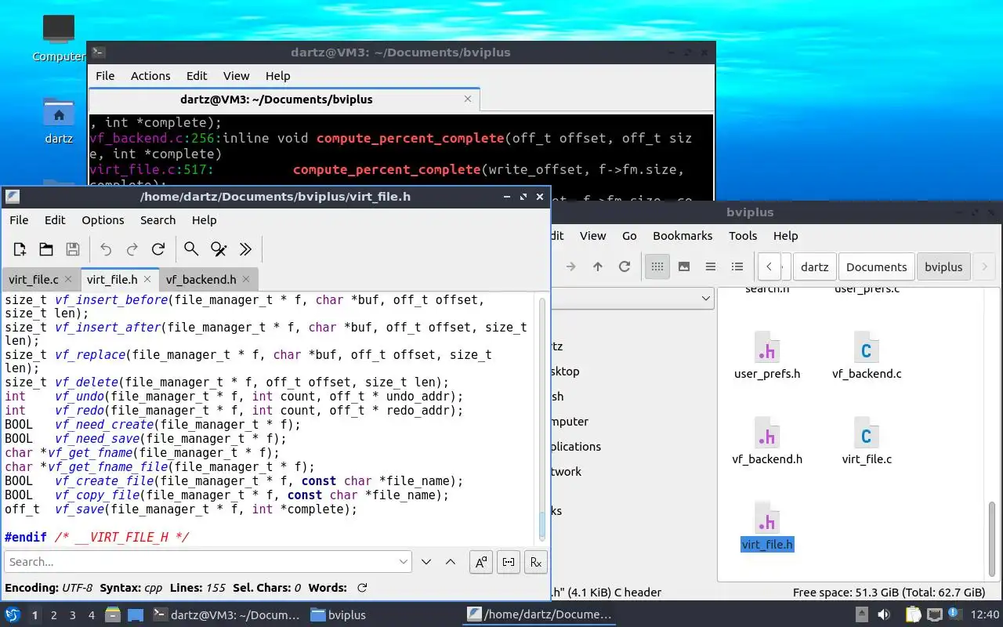Click the clipboard icon in the system tray
The width and height of the screenshot is (1003, 627).
coord(913,614)
